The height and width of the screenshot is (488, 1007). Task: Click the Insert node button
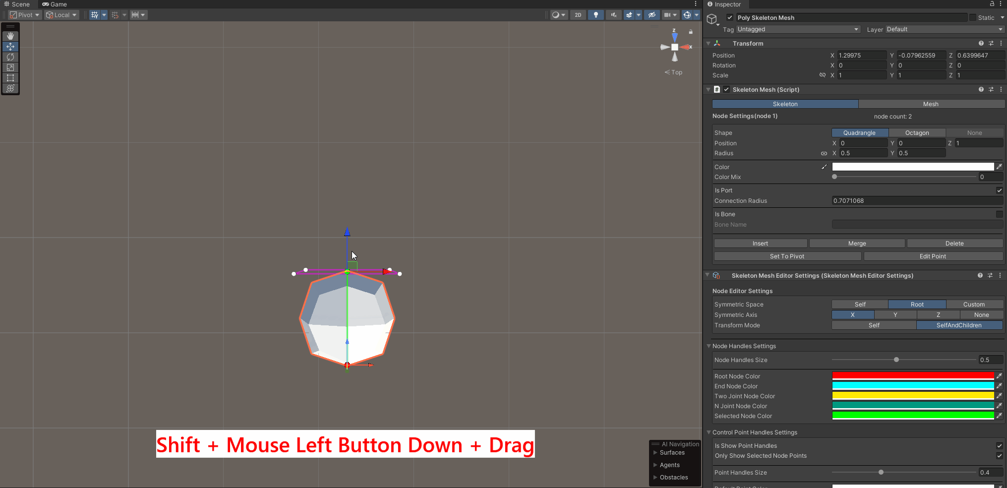(760, 244)
